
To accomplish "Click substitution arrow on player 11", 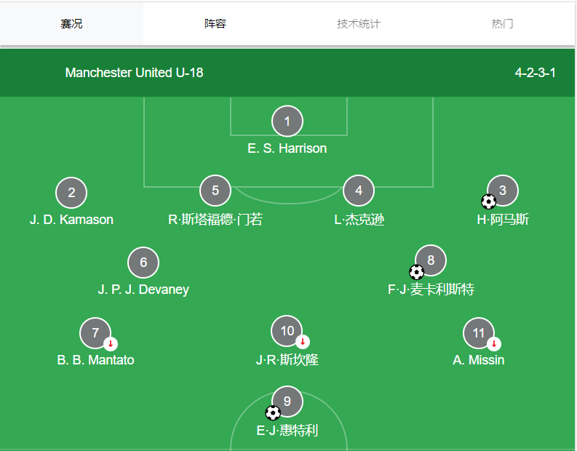I will 494,343.
